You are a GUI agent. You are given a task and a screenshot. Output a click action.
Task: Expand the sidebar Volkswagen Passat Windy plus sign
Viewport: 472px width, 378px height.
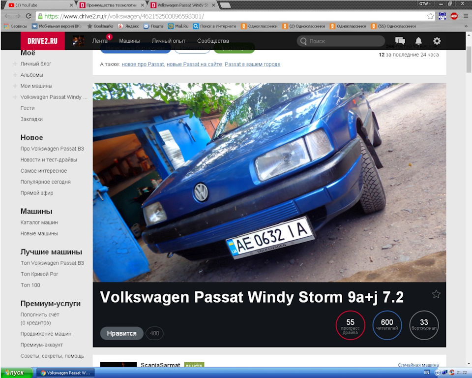(15, 97)
